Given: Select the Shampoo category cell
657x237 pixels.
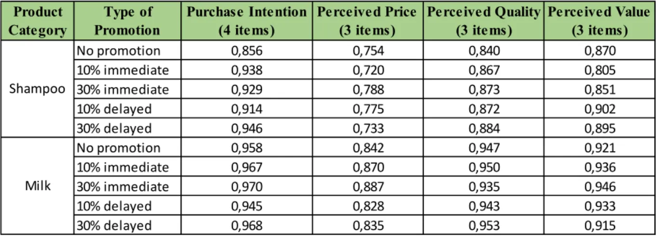Looking at the screenshot, I should (38, 90).
